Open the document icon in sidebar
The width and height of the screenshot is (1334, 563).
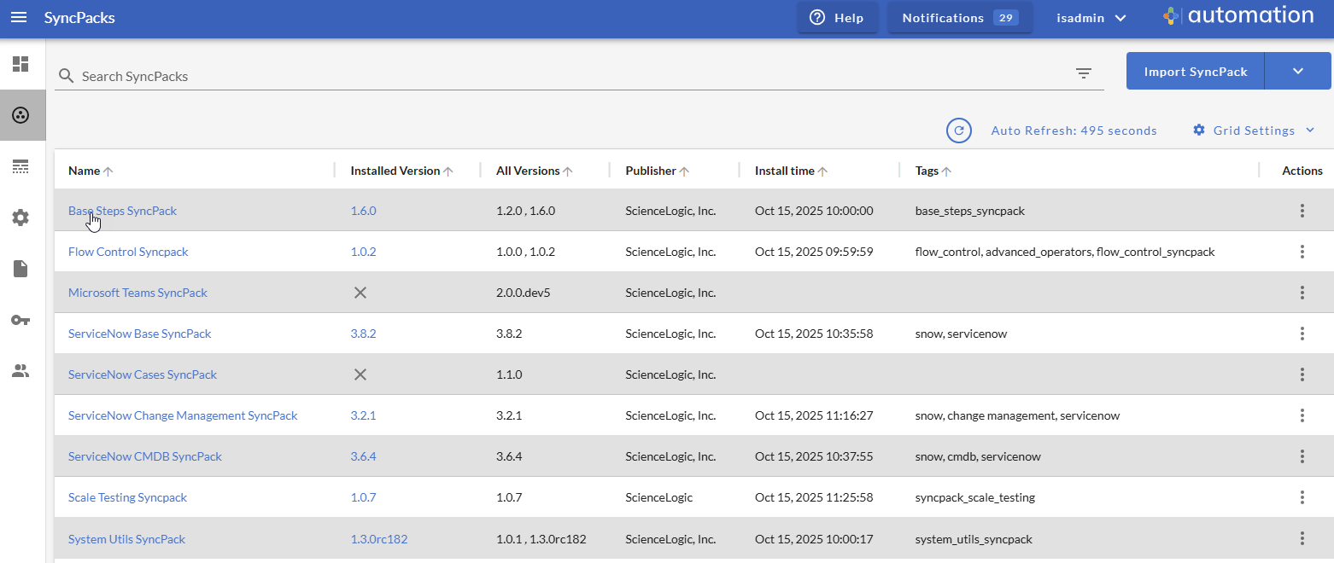click(x=20, y=269)
